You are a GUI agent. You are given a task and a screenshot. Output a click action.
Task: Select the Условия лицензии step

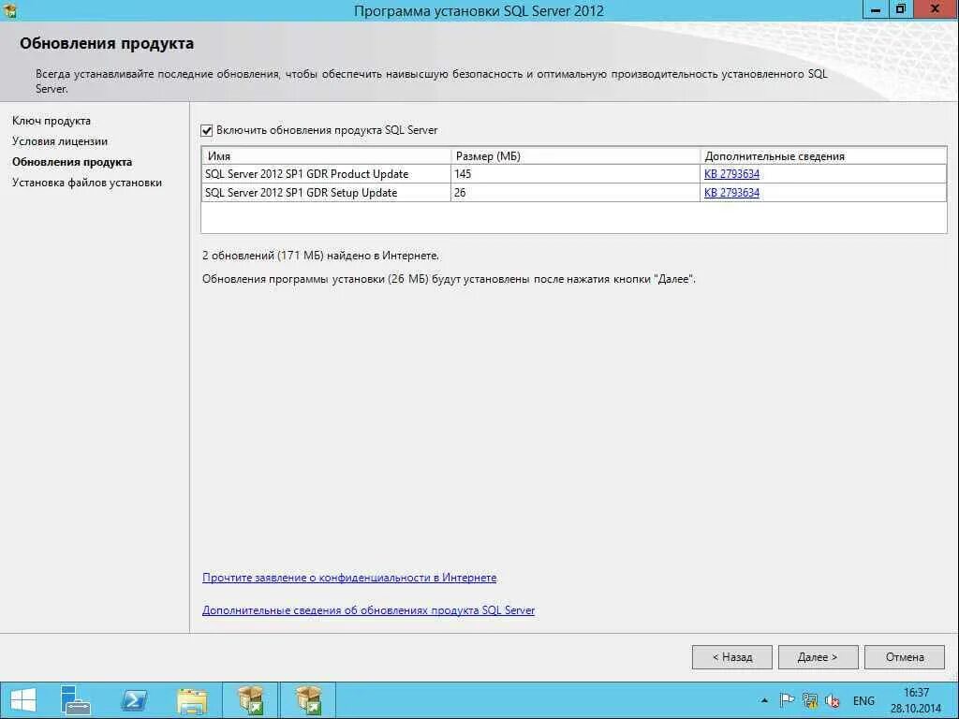pyautogui.click(x=60, y=141)
